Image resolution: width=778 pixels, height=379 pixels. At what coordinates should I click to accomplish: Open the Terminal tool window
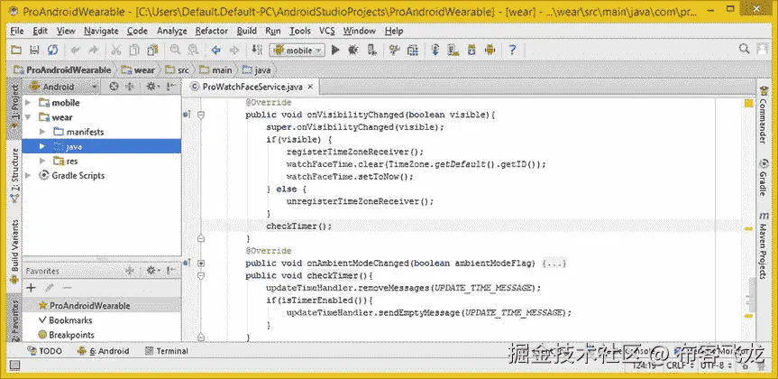tap(166, 351)
